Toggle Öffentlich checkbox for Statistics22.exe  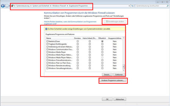click(x=102, y=41)
